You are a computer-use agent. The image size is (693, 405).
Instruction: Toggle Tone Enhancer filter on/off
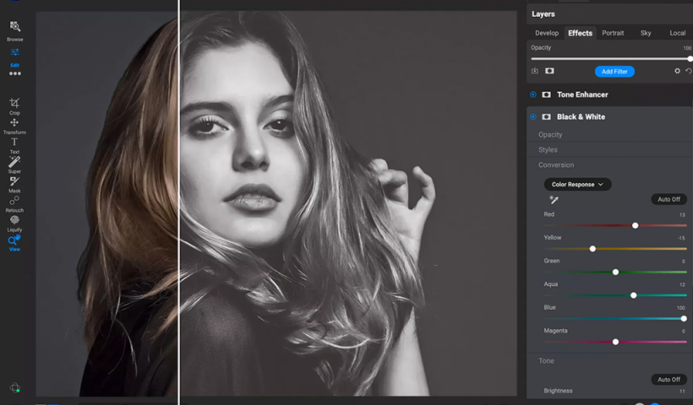[533, 94]
